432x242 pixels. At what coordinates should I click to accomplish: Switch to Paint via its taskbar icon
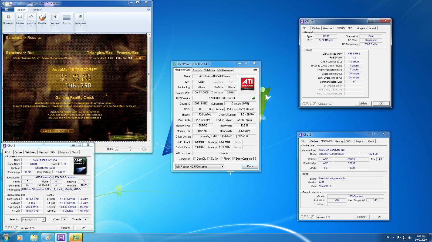(48, 238)
